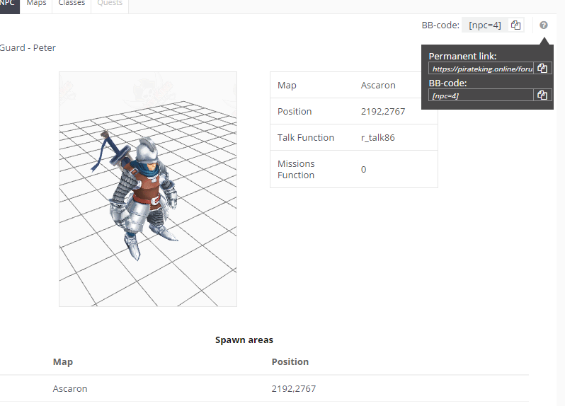The width and height of the screenshot is (565, 406).
Task: Copy the permanent link in the popup
Action: 542,69
